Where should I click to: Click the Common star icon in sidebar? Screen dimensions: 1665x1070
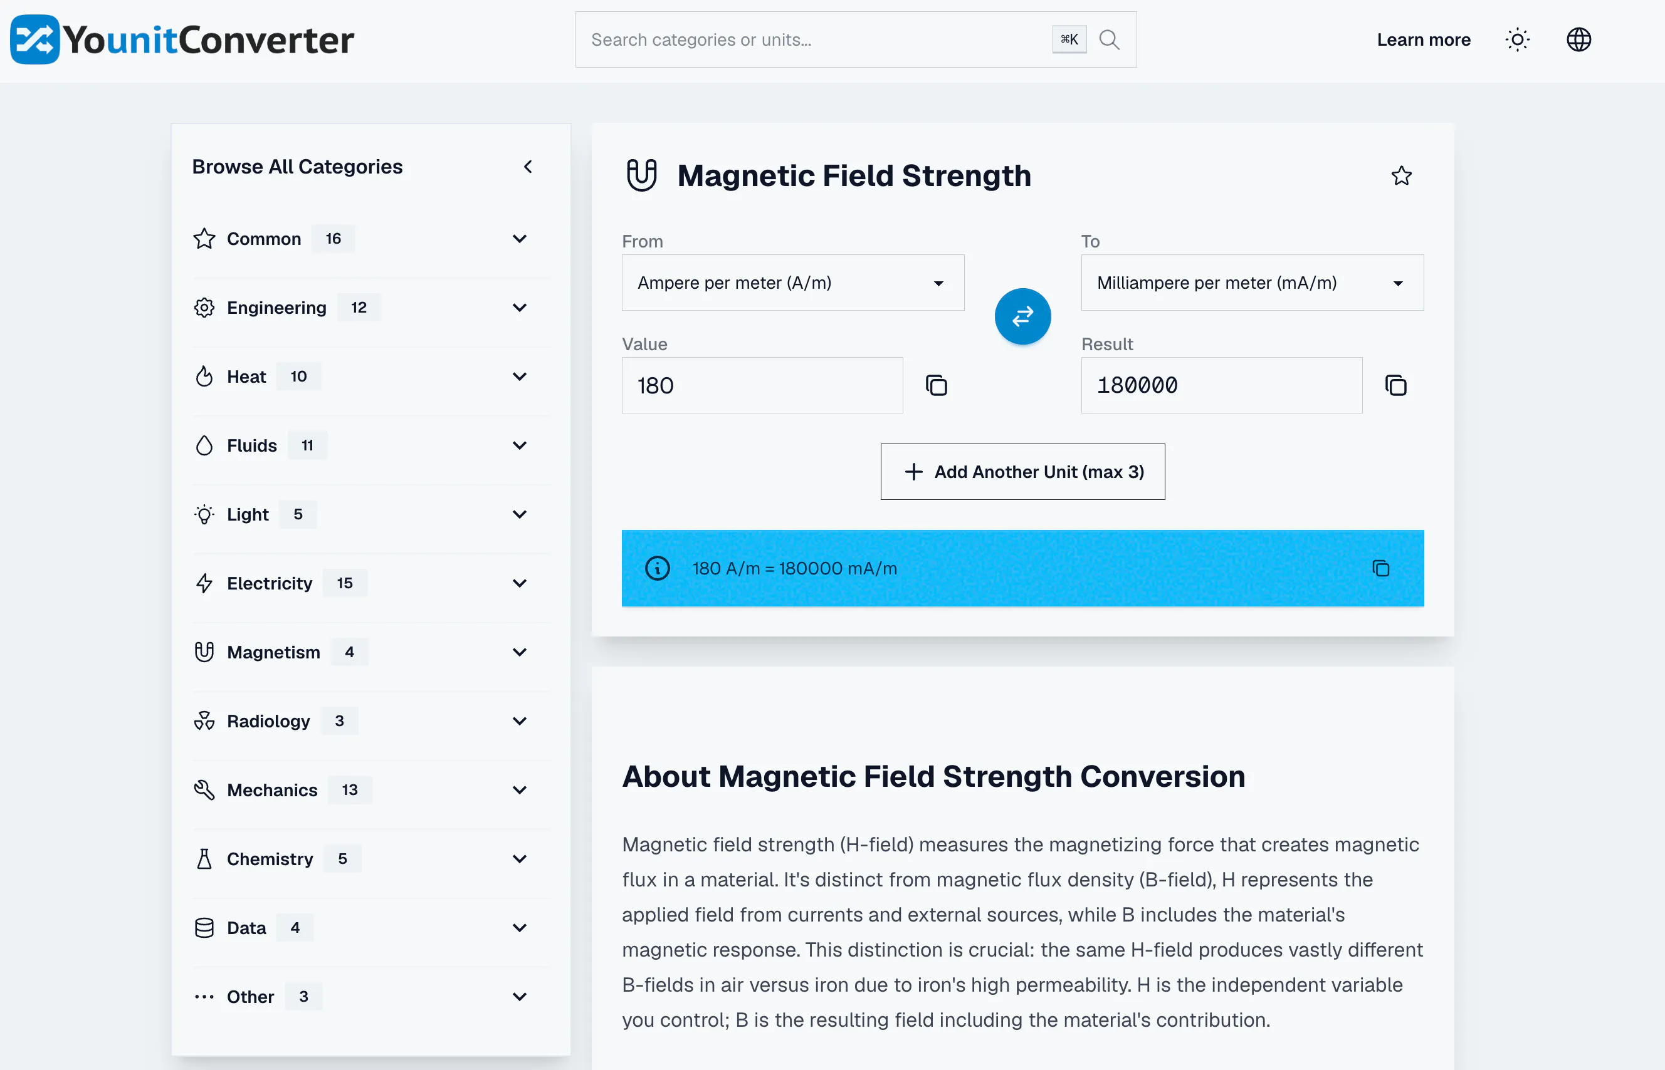tap(204, 239)
